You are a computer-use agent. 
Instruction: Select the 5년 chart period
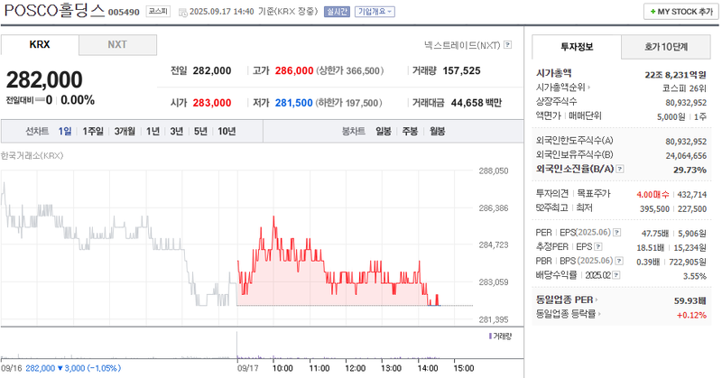[200, 131]
